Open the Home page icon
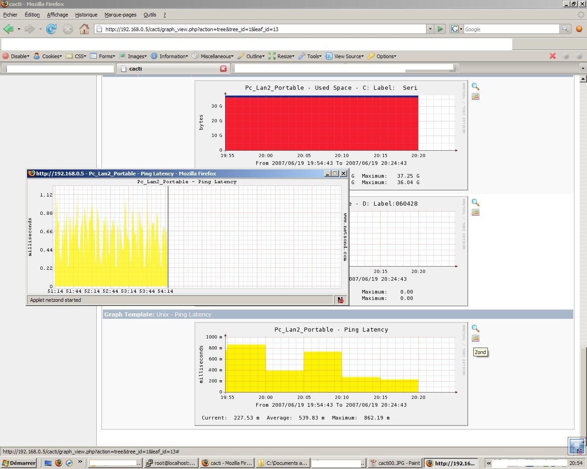This screenshot has width=587, height=469. point(84,29)
